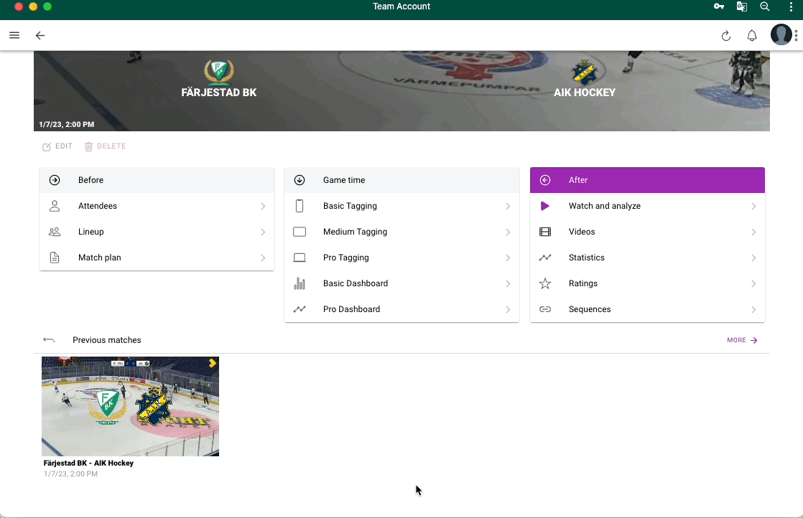Screen dimensions: 803x518
Task: Expand the Before section header
Action: pyautogui.click(x=157, y=180)
